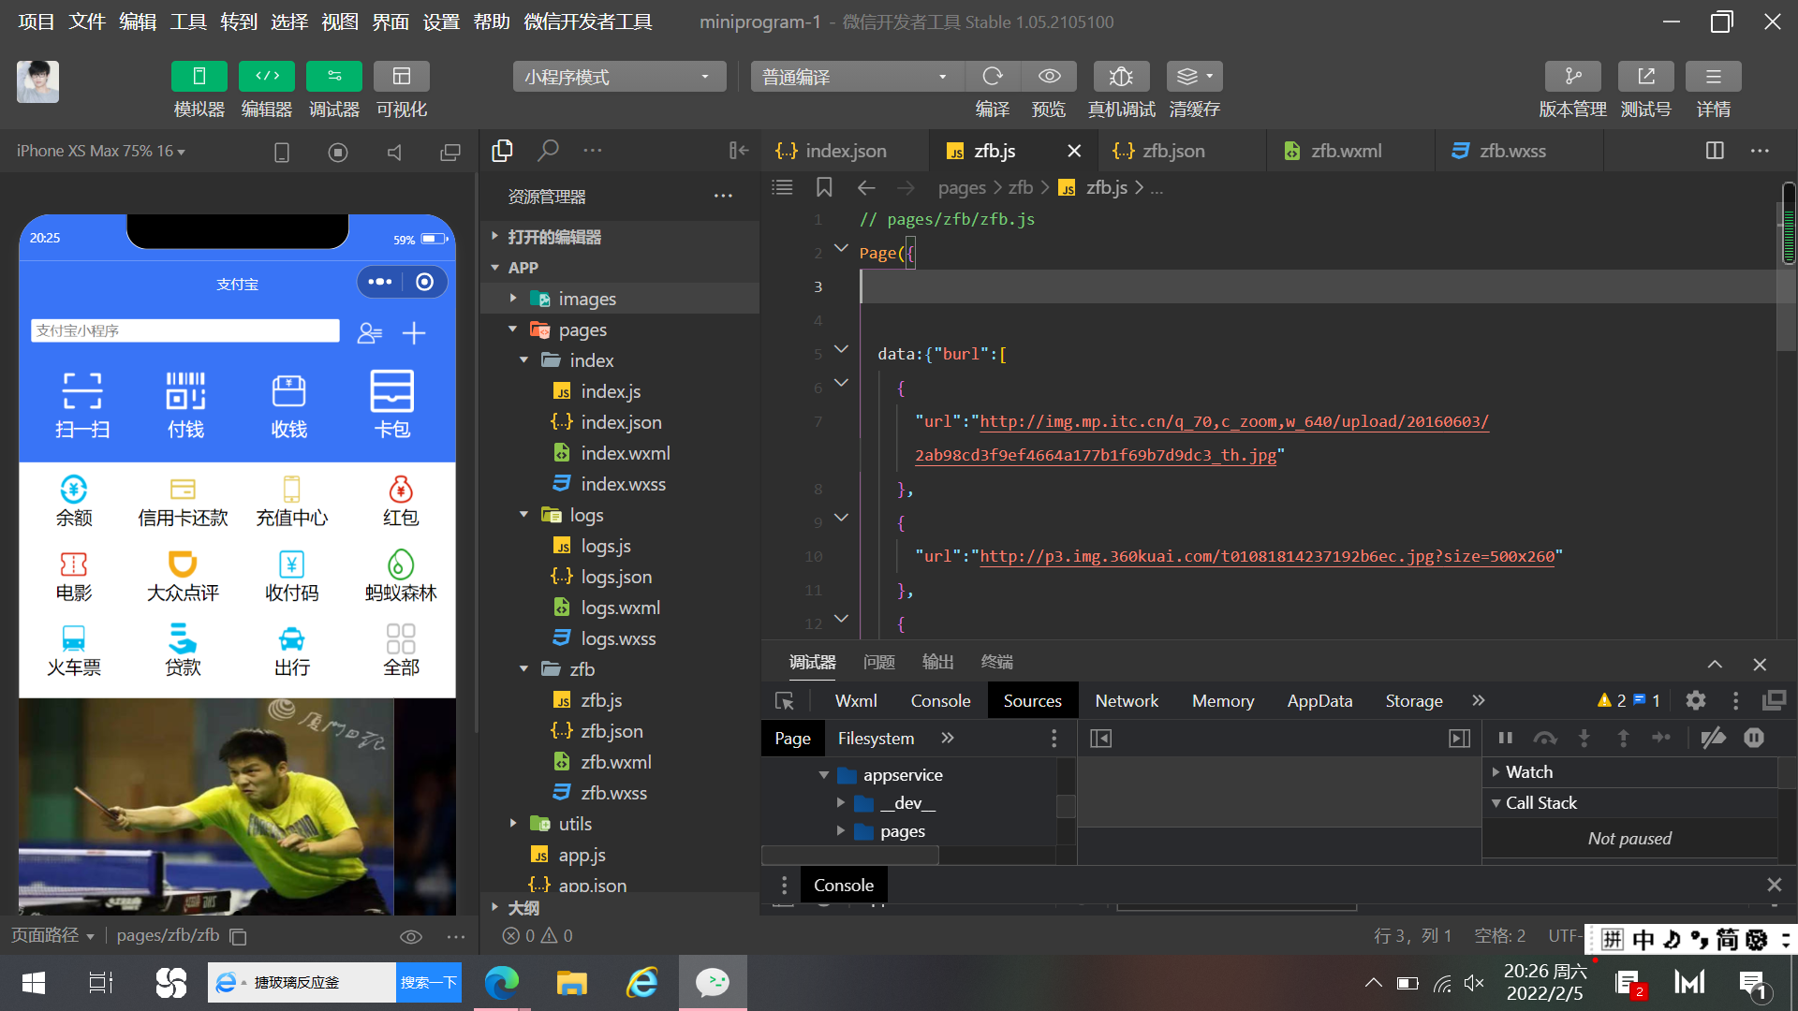Toggle the Debugger panel button
1798x1011 pixels.
point(334,77)
